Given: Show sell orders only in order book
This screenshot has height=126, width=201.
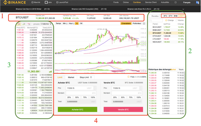Looking at the screenshot, I should click(29, 24).
